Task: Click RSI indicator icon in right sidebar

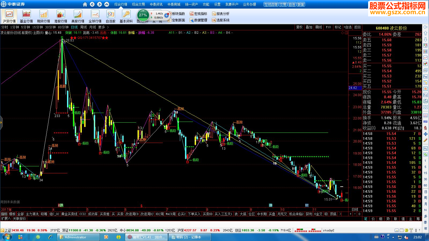Action: point(426,122)
